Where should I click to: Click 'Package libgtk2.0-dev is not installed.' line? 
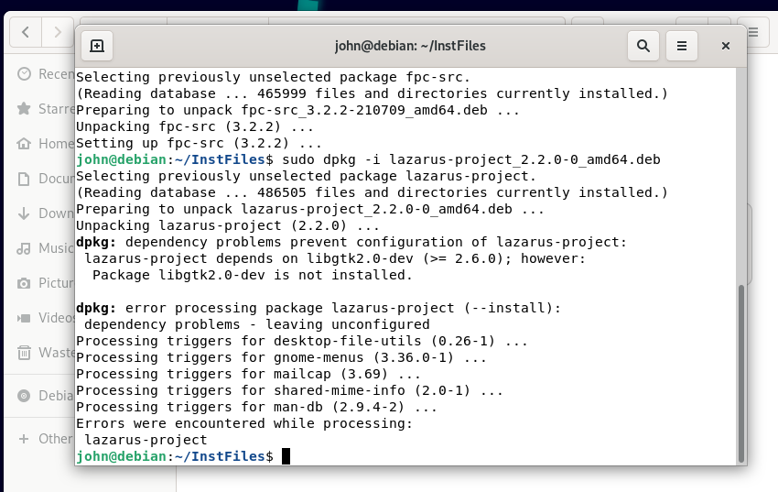[252, 275]
